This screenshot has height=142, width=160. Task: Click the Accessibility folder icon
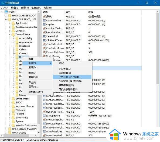[x=17, y=38]
